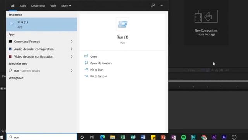The width and height of the screenshot is (248, 140).
Task: Open the More dropdown in search tabs
Action: [x=66, y=6]
